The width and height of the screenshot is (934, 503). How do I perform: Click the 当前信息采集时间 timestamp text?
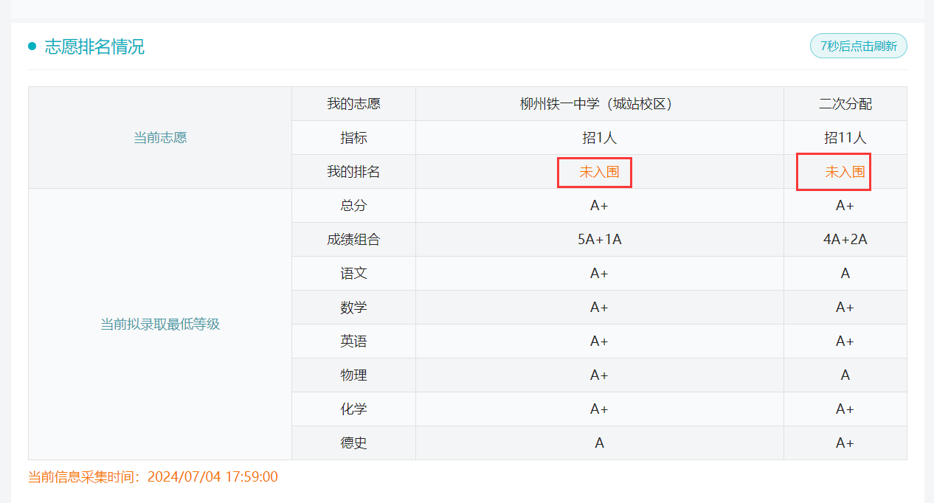153,477
